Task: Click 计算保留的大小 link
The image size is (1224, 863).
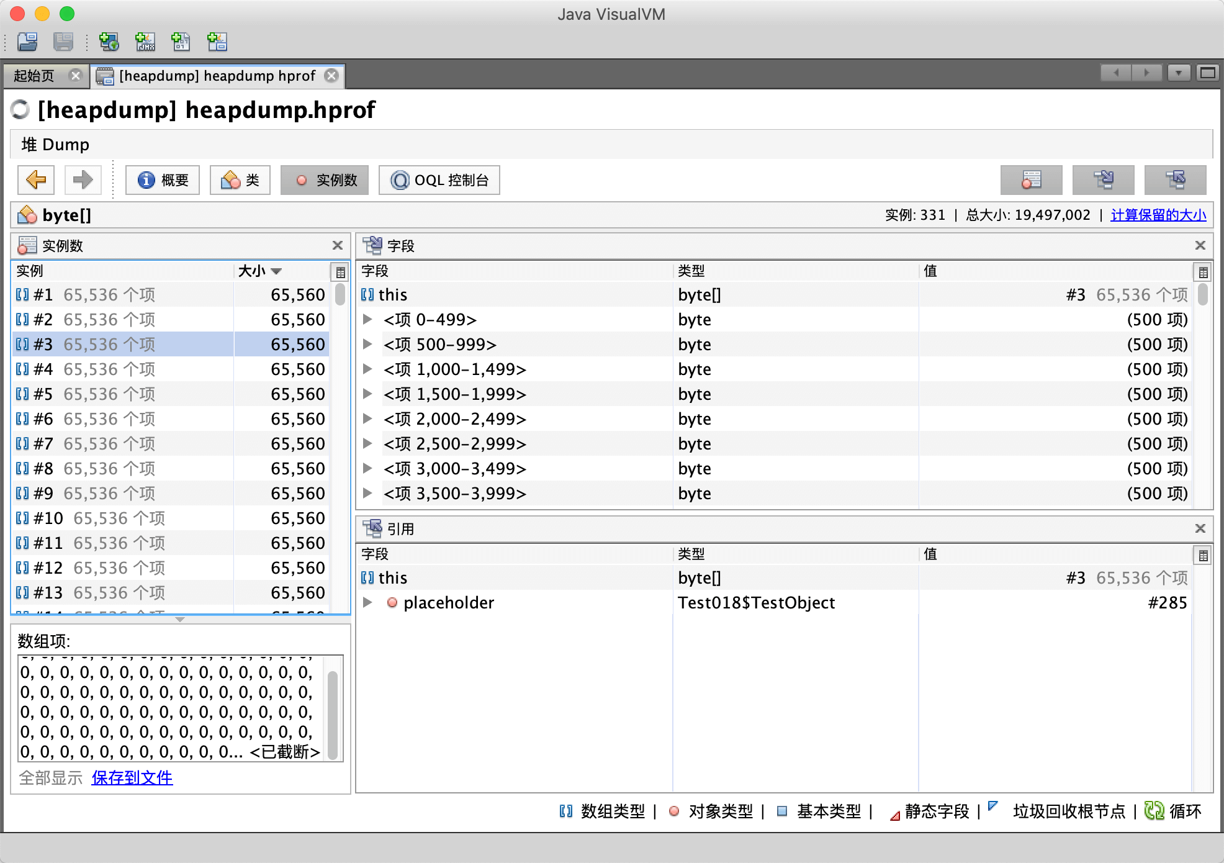Action: 1158,215
